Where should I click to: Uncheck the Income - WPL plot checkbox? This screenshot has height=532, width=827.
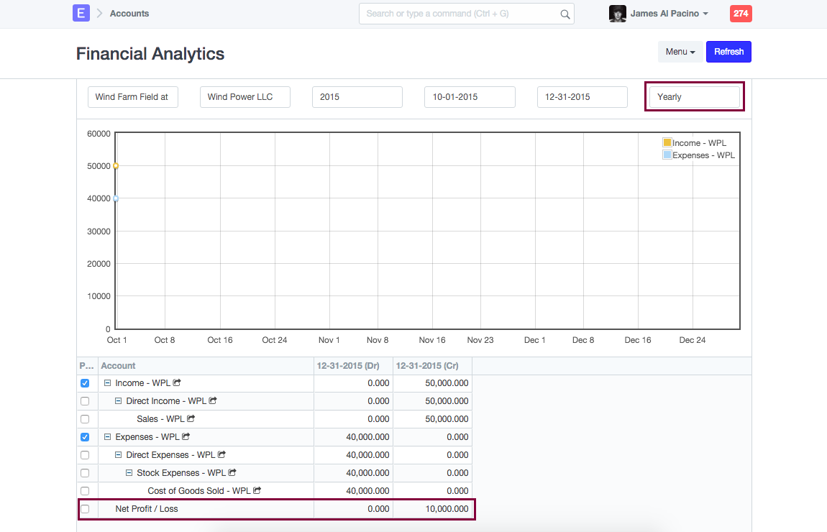[x=85, y=383]
